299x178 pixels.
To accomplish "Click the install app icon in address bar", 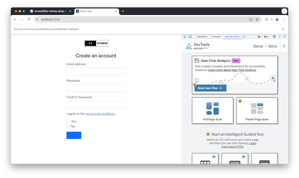I will click(251, 19).
